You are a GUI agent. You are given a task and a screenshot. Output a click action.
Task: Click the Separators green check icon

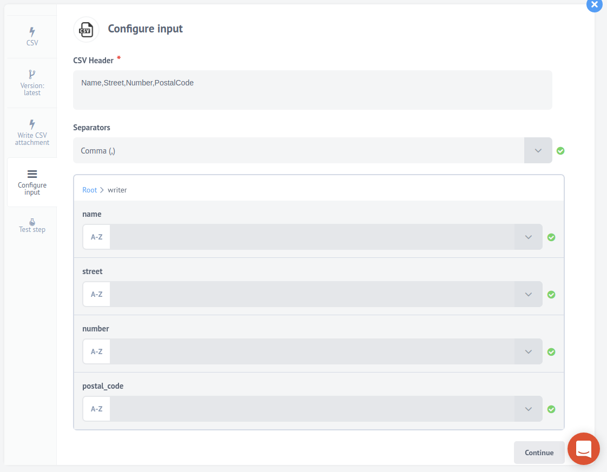point(560,151)
